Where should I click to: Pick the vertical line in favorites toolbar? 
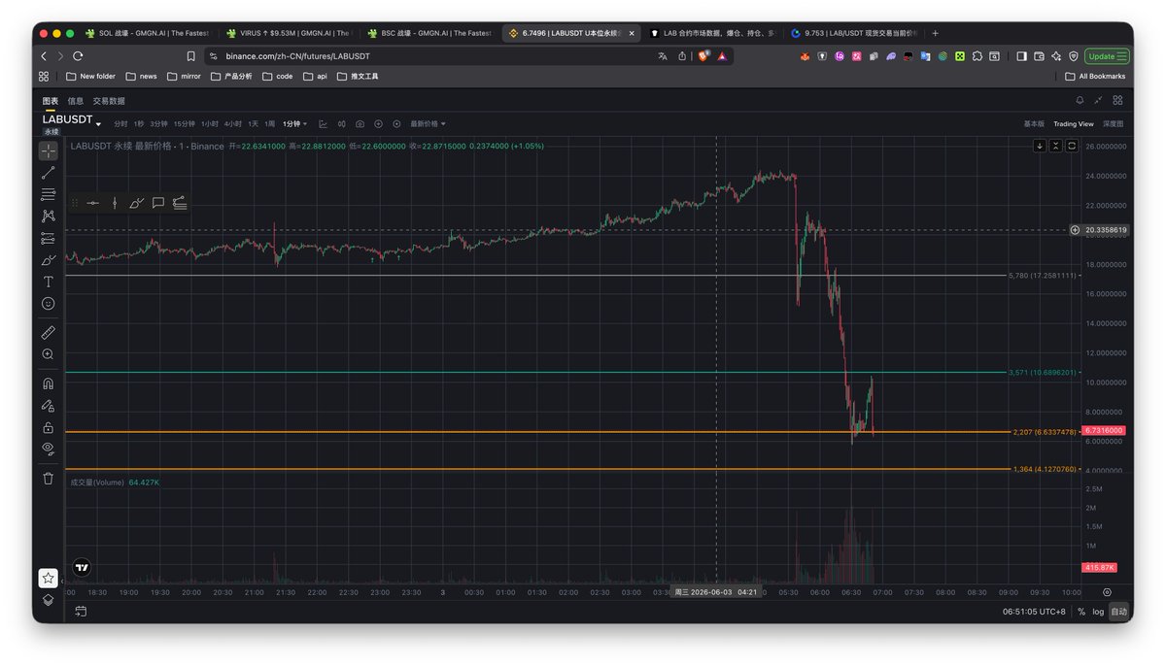[x=115, y=203]
